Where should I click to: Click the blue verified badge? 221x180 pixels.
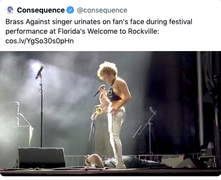click(70, 10)
